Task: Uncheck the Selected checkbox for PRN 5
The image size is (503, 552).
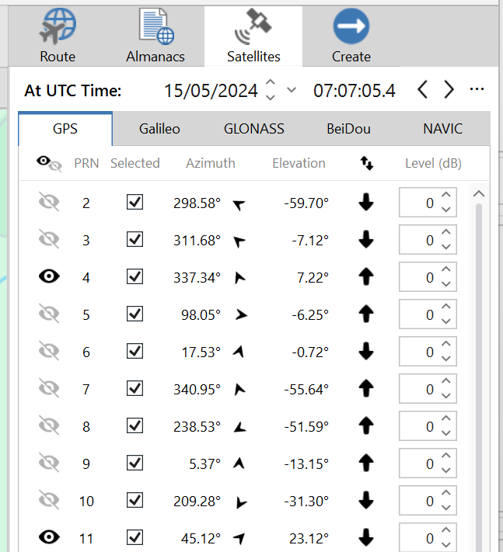Action: 135,314
